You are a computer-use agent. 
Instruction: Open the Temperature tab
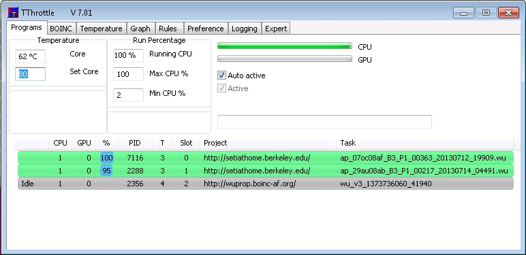[101, 29]
